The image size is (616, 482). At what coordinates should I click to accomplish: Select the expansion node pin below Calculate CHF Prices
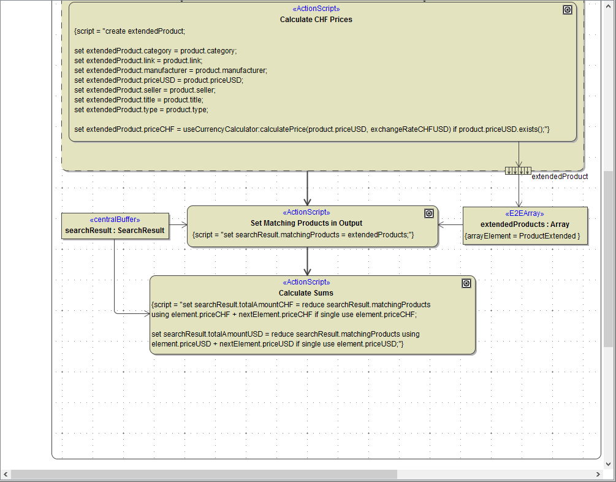[519, 170]
